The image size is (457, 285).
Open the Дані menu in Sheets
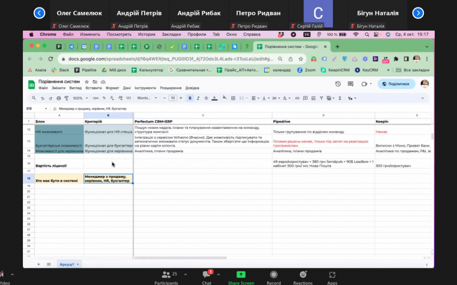(127, 88)
